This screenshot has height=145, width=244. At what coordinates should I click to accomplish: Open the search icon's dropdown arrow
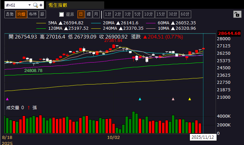point(38,5)
